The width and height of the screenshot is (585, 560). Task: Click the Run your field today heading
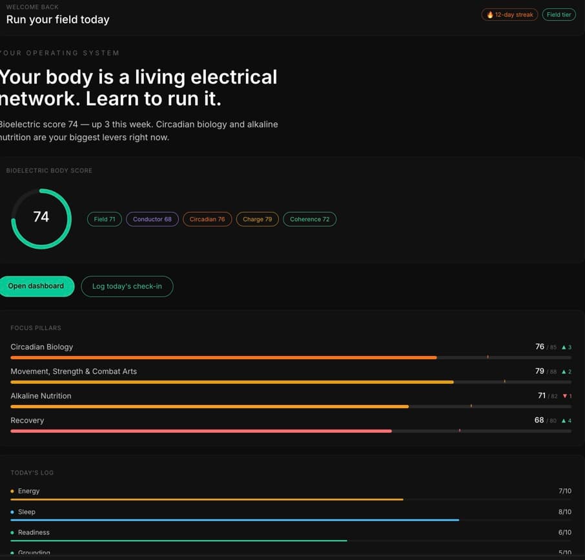click(58, 19)
